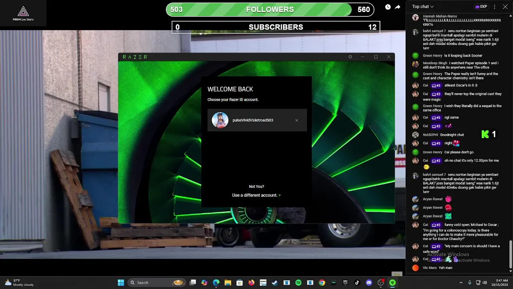Click the Watch later clock icon
This screenshot has height=289, width=513.
[x=388, y=7]
